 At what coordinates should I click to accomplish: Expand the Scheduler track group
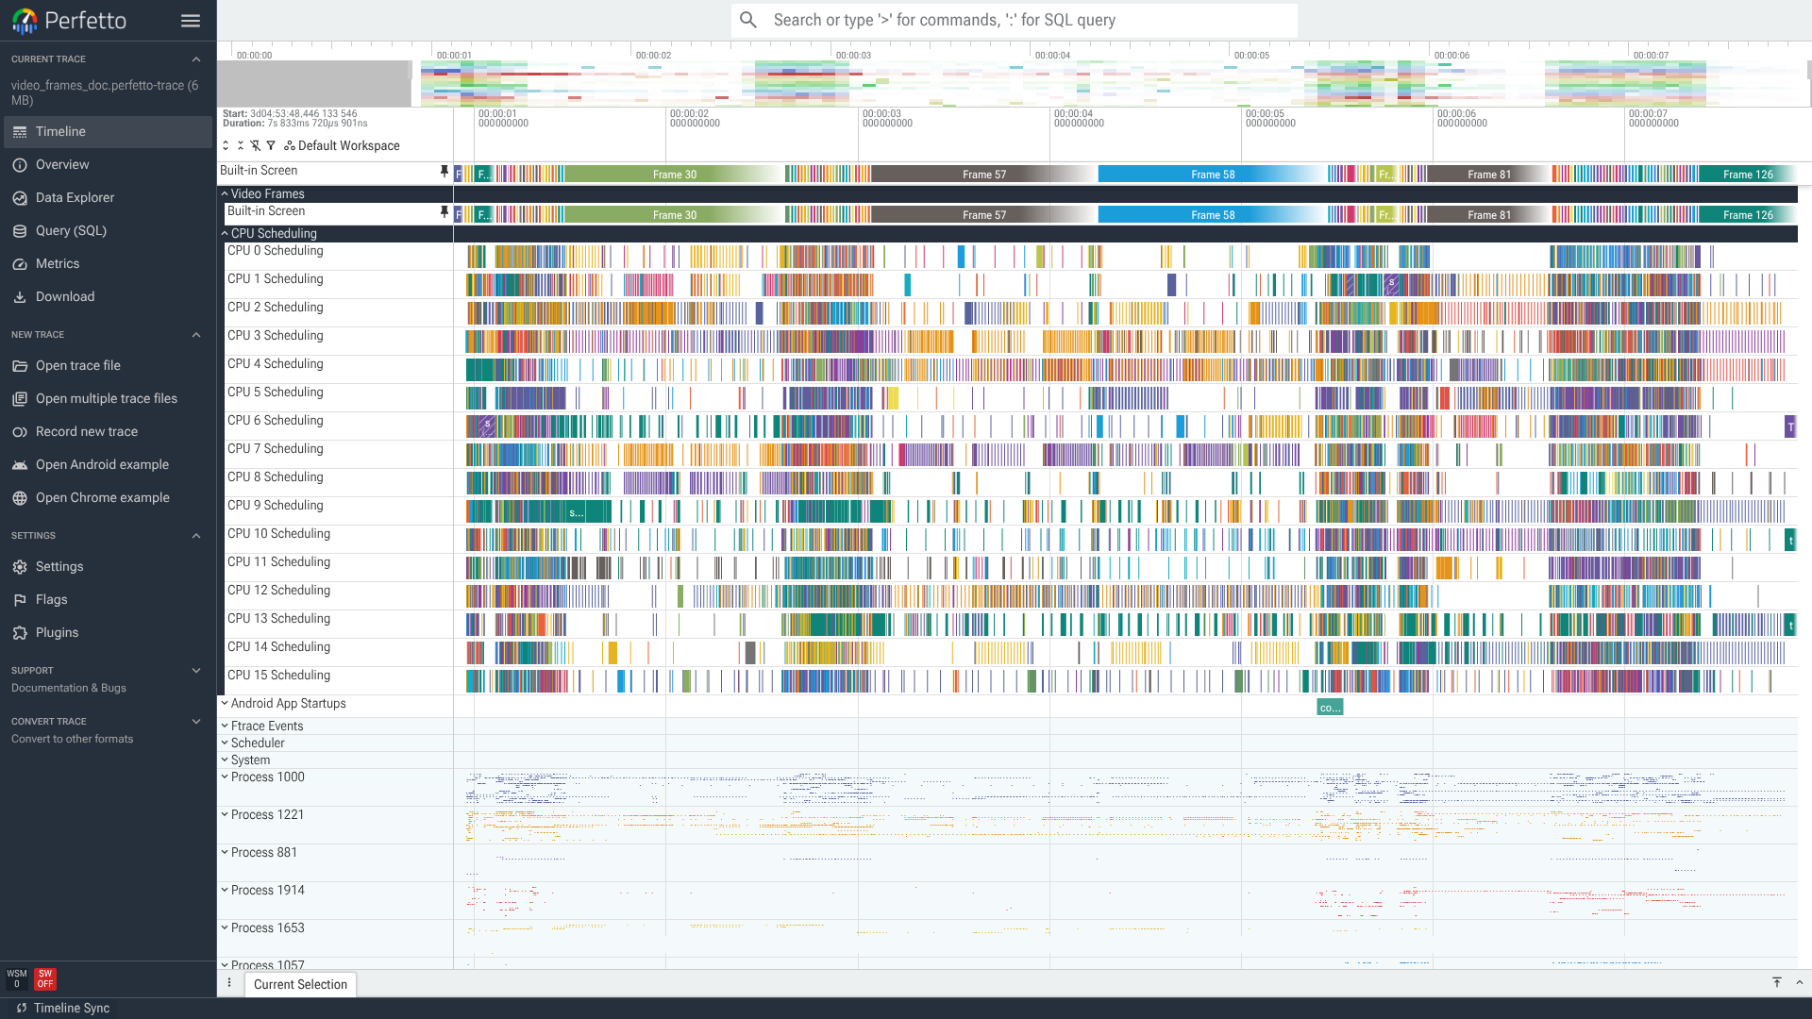[x=225, y=743]
